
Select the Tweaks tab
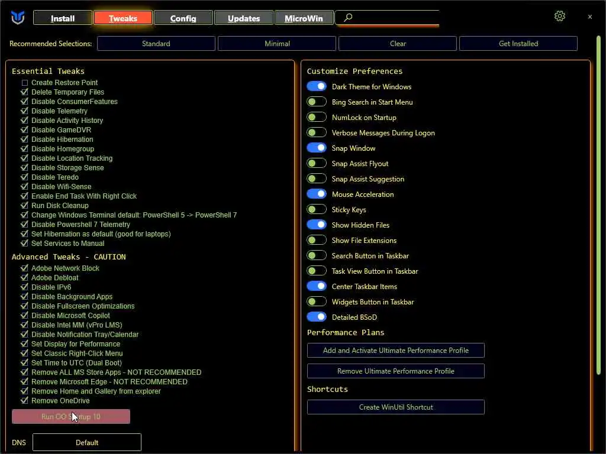[x=123, y=18]
